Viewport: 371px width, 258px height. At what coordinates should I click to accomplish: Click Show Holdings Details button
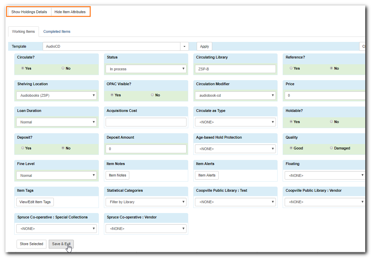tap(29, 12)
